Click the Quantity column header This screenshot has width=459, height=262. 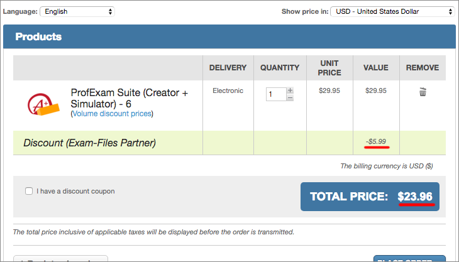tap(280, 68)
